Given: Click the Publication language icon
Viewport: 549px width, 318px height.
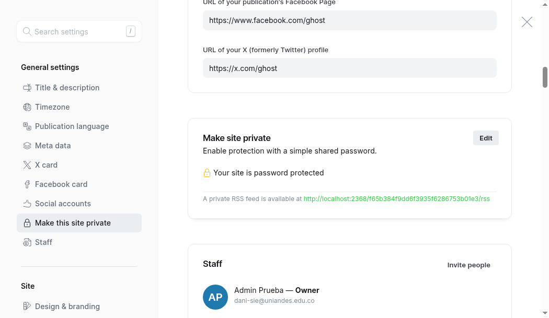Looking at the screenshot, I should tap(27, 126).
